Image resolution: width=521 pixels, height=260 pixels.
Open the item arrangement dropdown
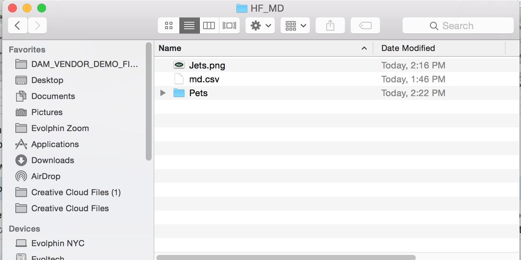pyautogui.click(x=295, y=25)
